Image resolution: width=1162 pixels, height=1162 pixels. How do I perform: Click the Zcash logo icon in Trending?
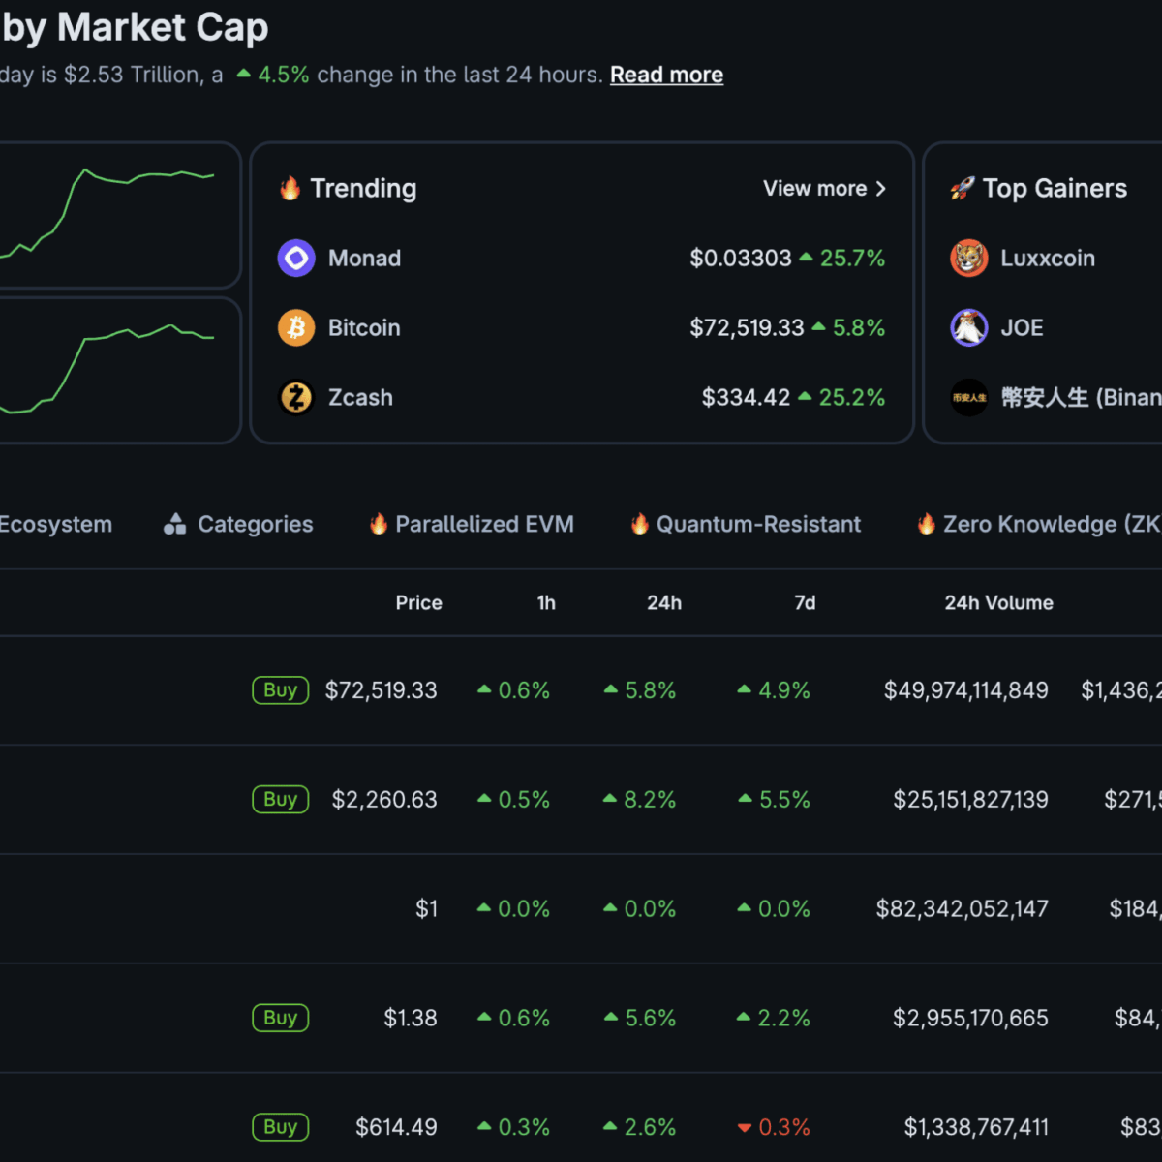(296, 398)
